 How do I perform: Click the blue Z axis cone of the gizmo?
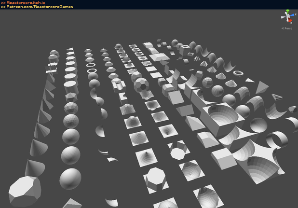(x=293, y=15)
